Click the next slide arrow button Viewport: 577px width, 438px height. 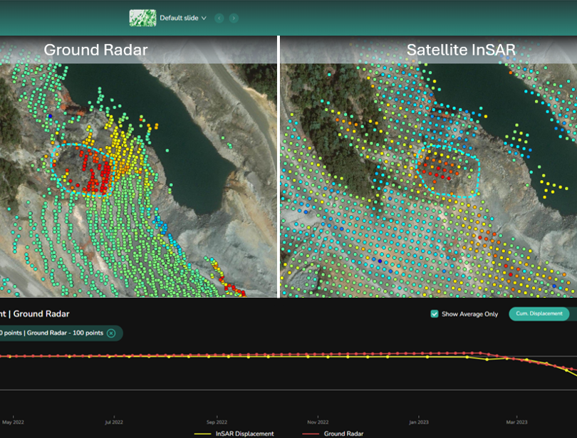click(234, 18)
